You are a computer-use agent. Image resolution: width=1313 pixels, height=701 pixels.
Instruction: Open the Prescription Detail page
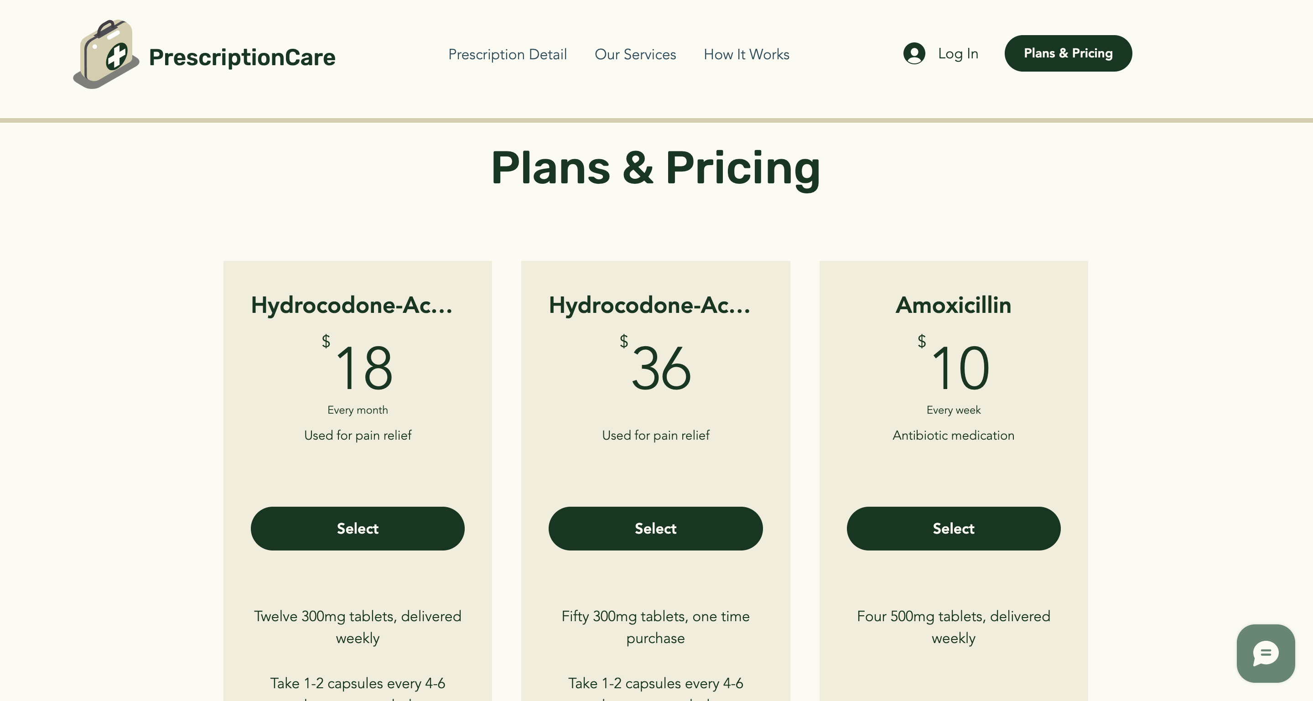(508, 54)
